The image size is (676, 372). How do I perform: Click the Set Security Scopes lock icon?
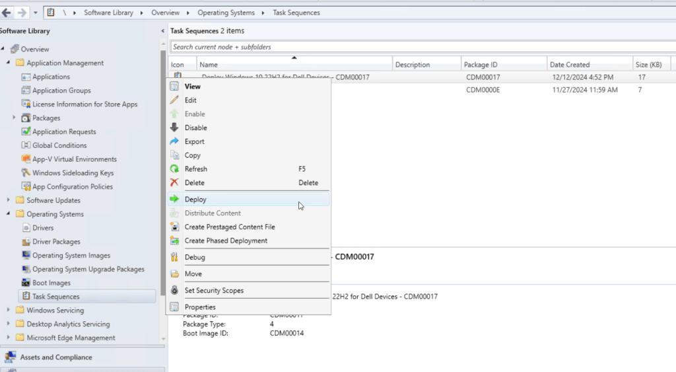coord(174,291)
